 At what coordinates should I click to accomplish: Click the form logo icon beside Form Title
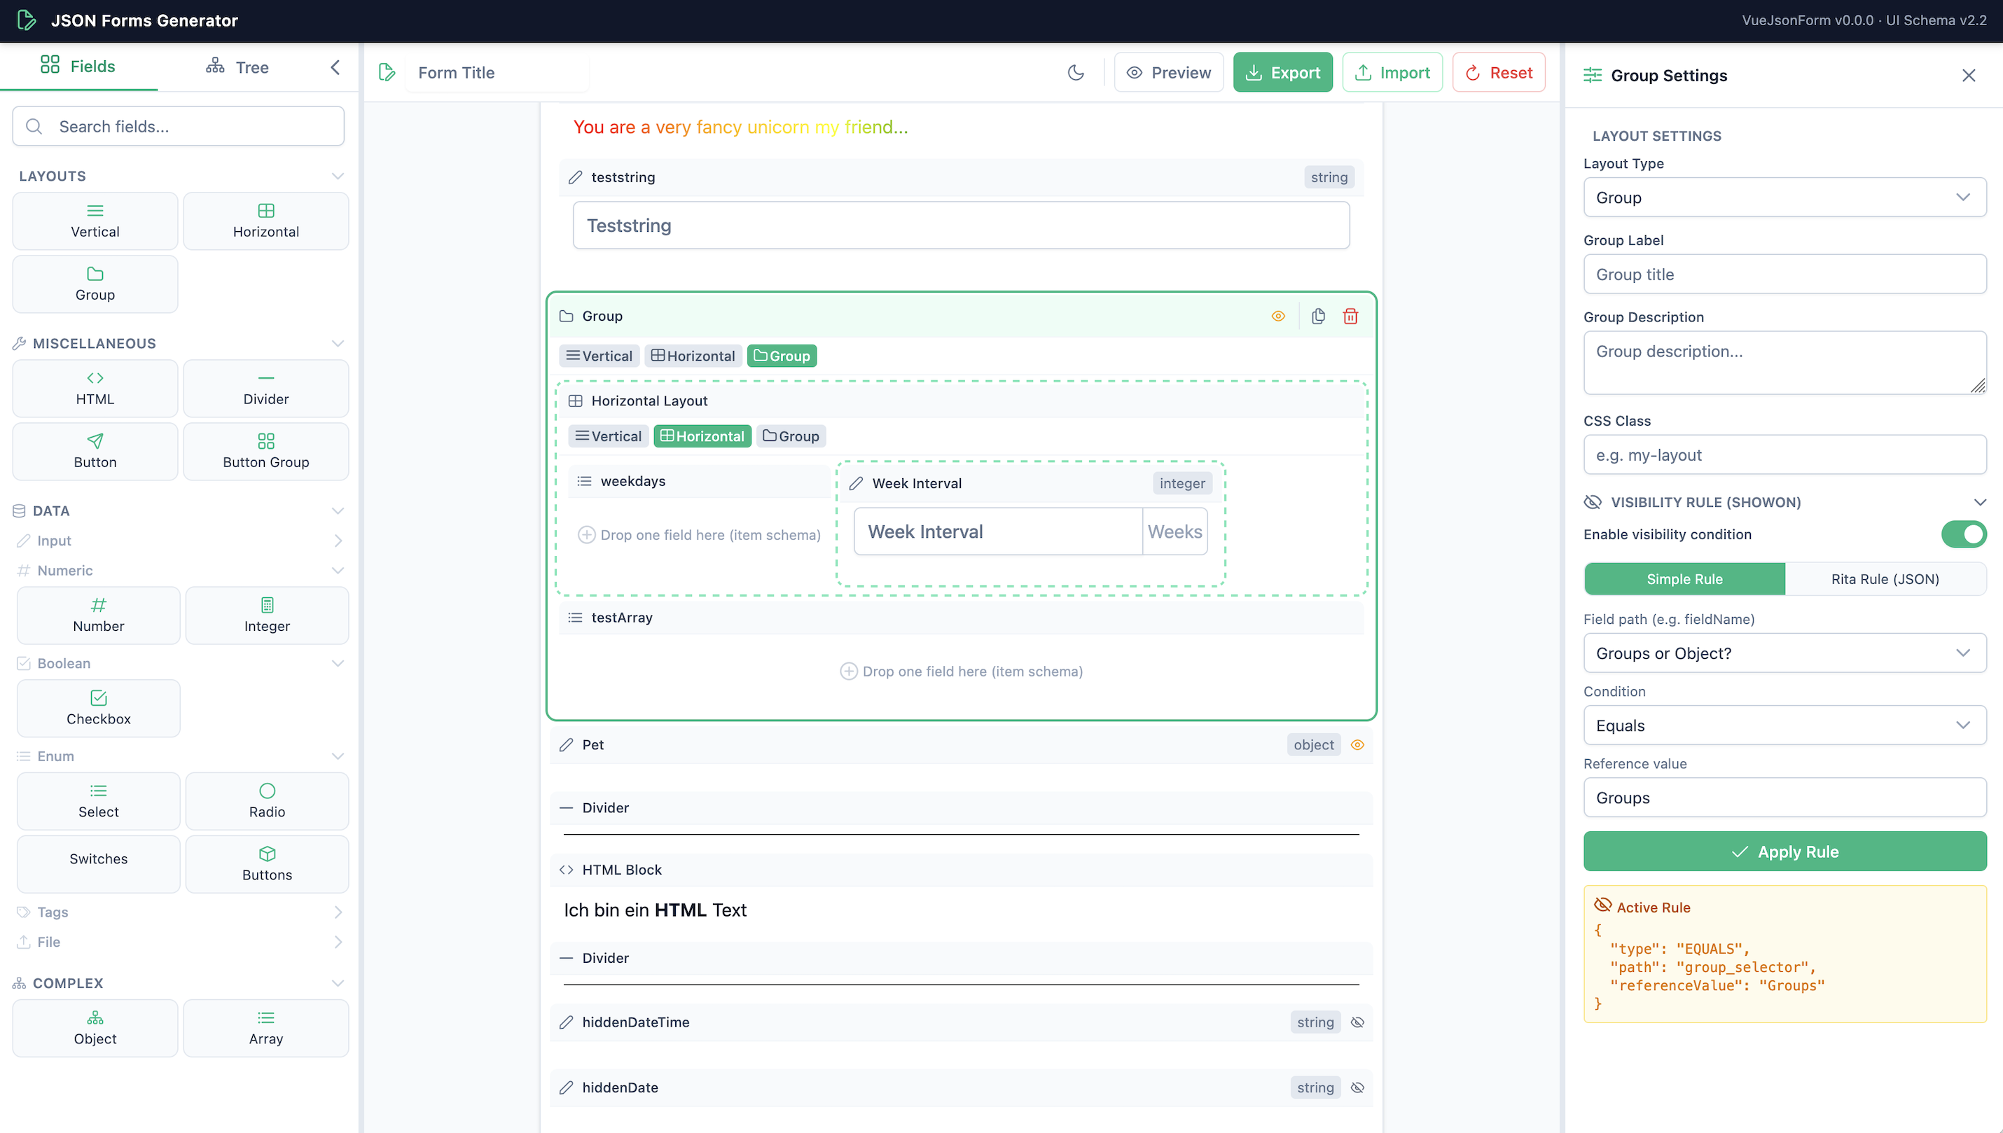[x=387, y=72]
